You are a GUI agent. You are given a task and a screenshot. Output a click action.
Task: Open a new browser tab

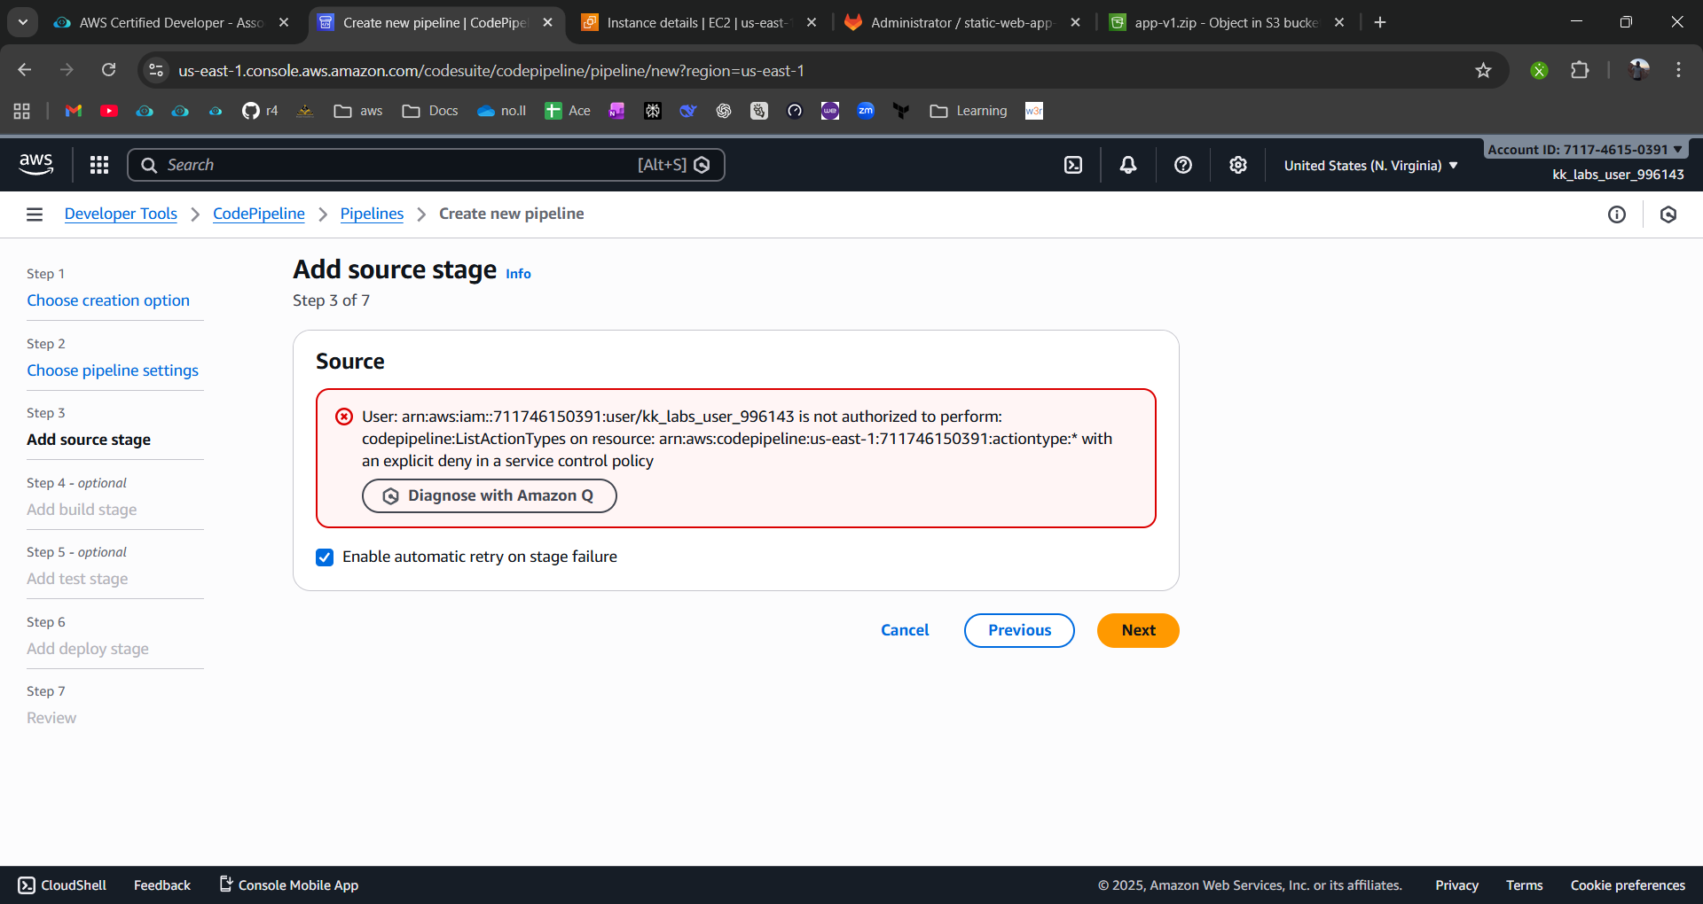click(1380, 22)
